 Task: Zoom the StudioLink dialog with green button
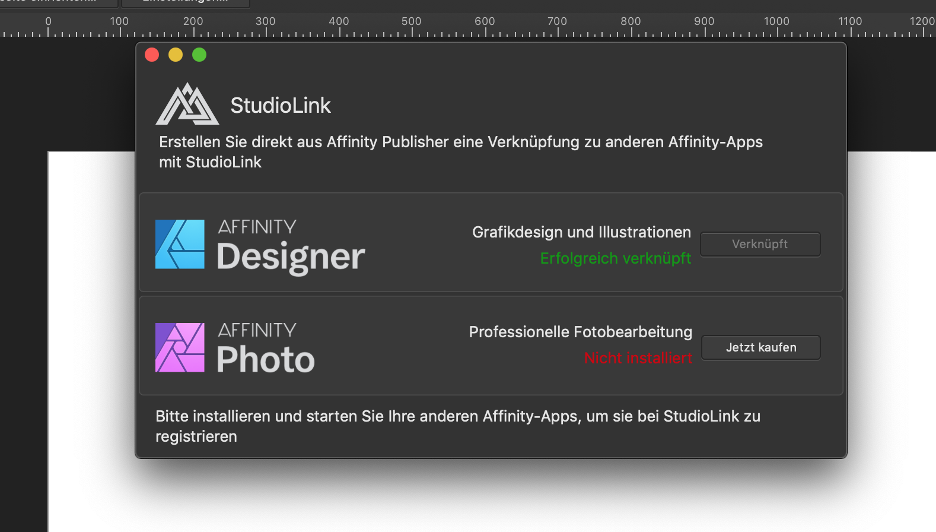click(x=199, y=55)
